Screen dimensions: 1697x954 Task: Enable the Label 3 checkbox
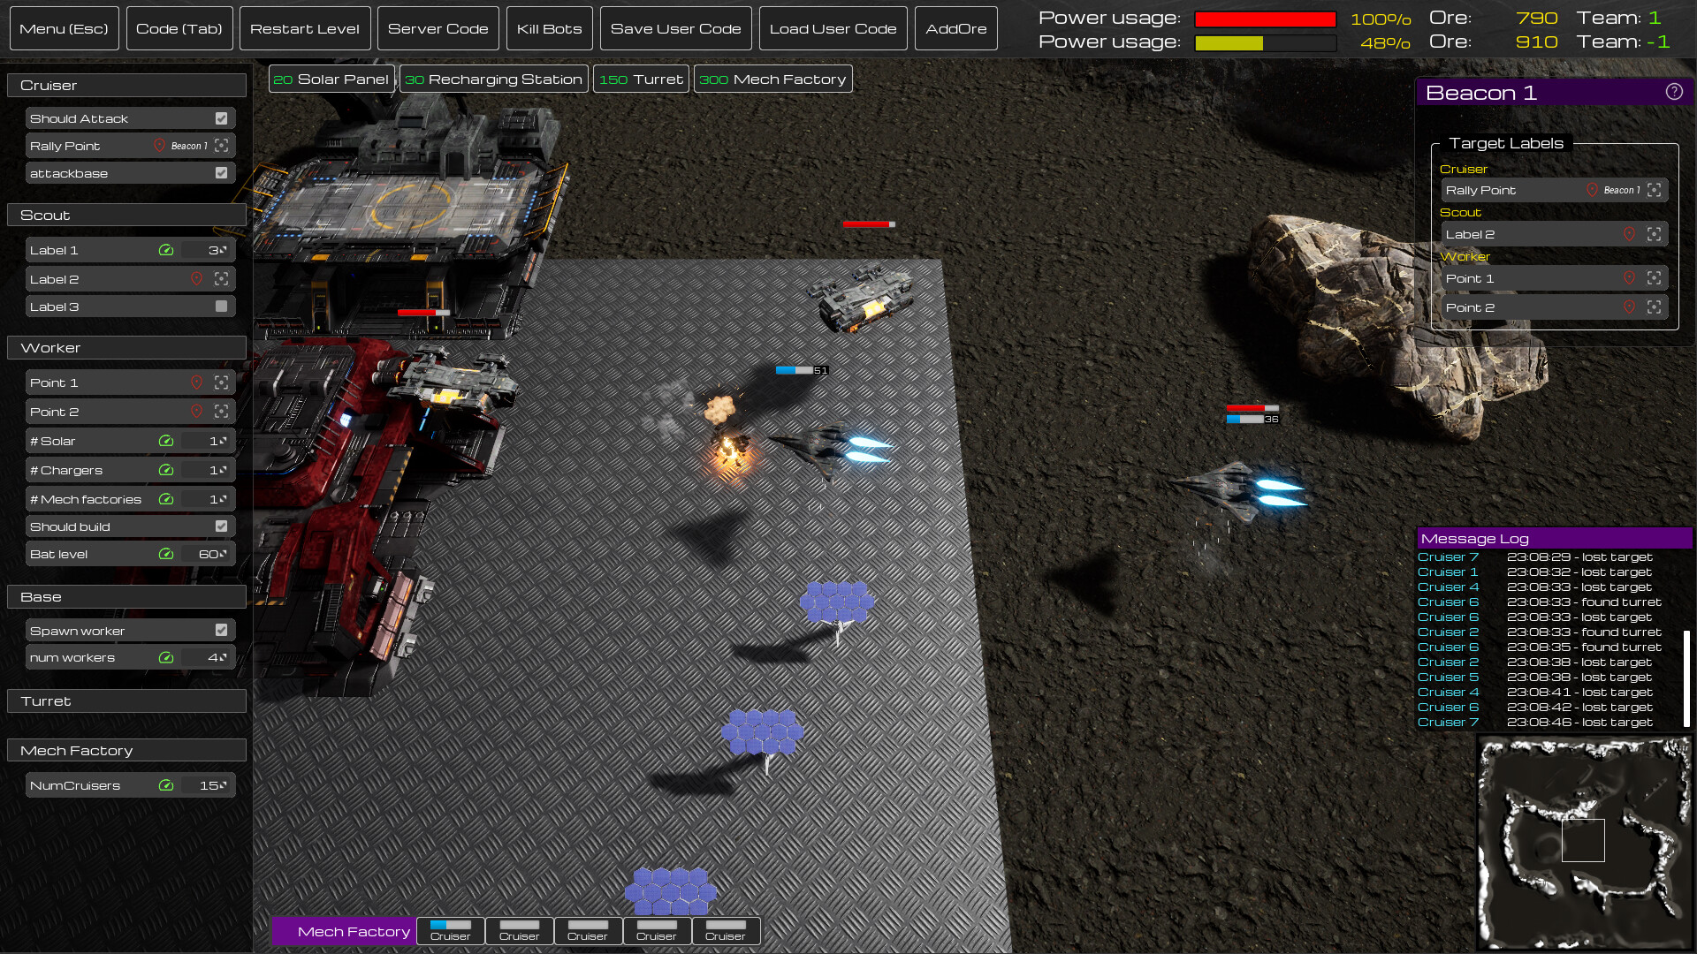[221, 306]
